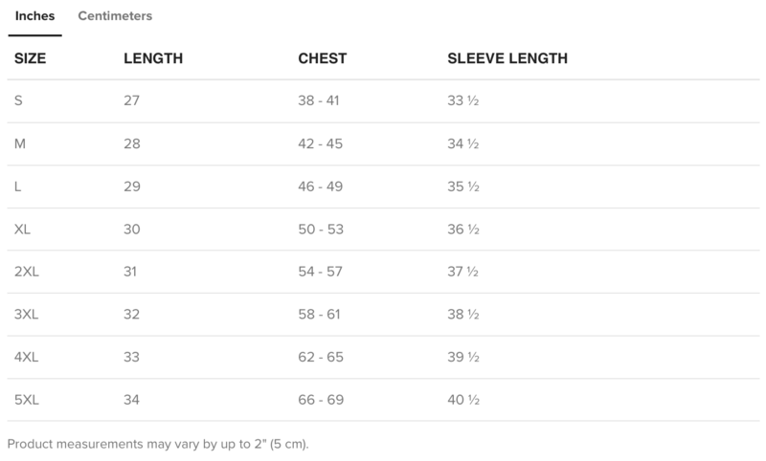Select the M size row label
The width and height of the screenshot is (766, 461).
(19, 143)
